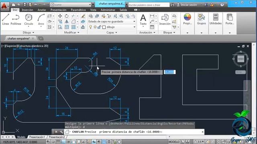Open the layer dropdown showing dibujo
The height and width of the screenshot is (144, 257).
(112, 27)
